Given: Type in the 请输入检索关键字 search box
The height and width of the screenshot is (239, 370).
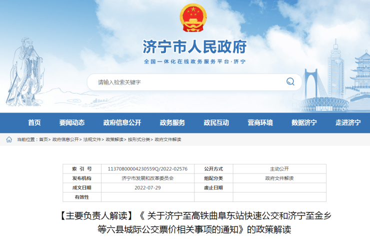Looking at the screenshot, I should click(x=185, y=82).
